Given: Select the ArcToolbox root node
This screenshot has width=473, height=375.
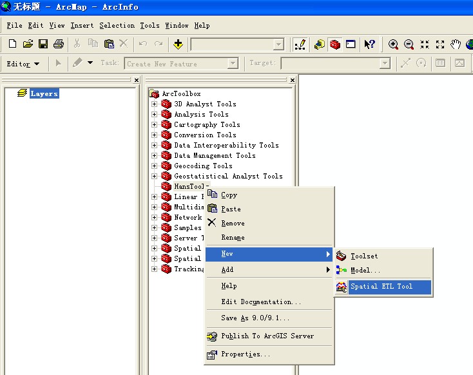Looking at the screenshot, I should [x=181, y=94].
